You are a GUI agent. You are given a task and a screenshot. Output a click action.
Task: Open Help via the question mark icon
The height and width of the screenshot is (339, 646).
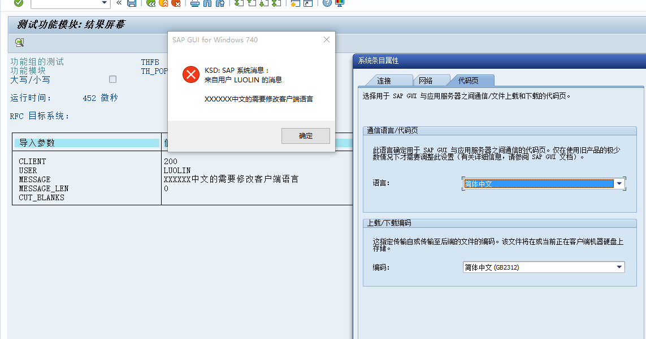click(x=327, y=3)
